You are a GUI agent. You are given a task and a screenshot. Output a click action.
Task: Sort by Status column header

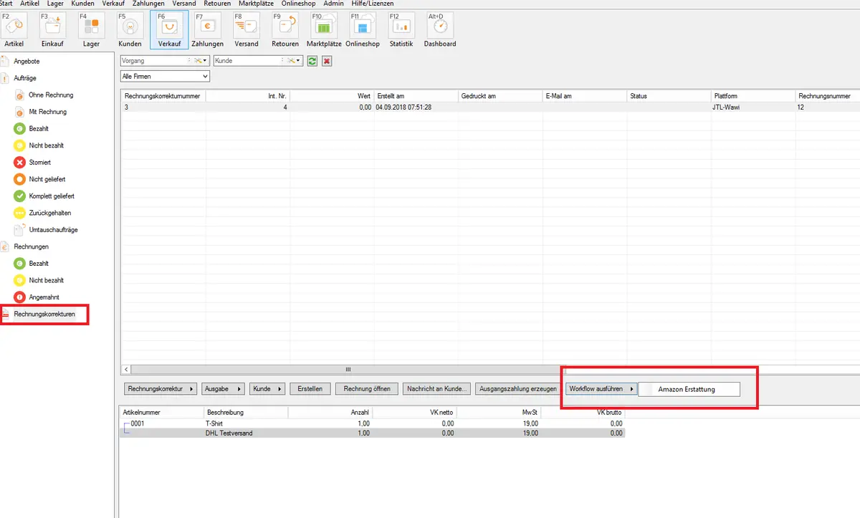(669, 95)
